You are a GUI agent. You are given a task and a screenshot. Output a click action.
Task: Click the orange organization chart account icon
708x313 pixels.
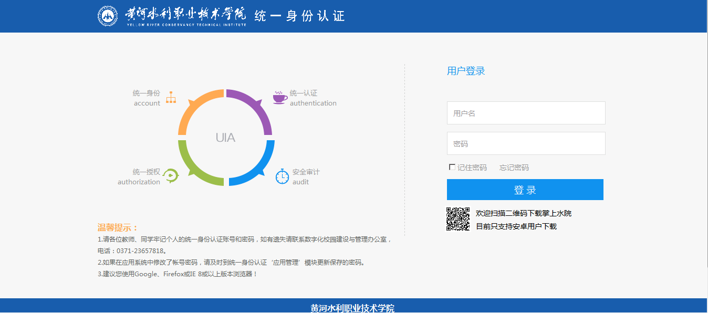(x=171, y=97)
